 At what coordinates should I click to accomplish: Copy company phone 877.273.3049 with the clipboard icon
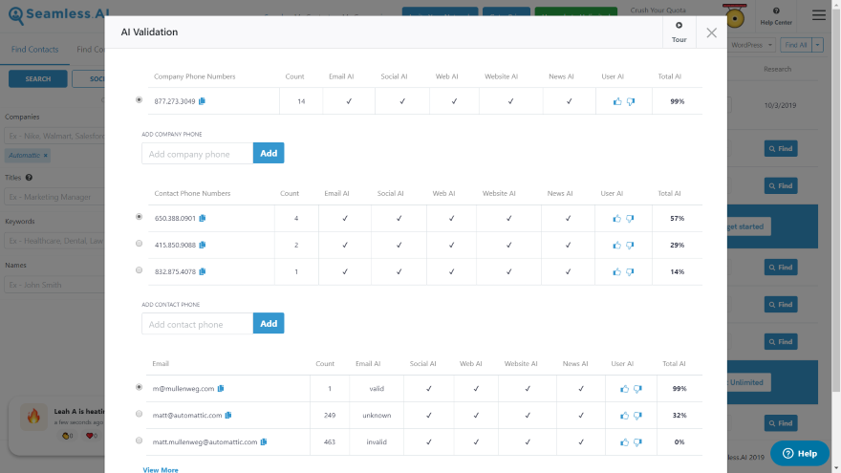(x=203, y=101)
